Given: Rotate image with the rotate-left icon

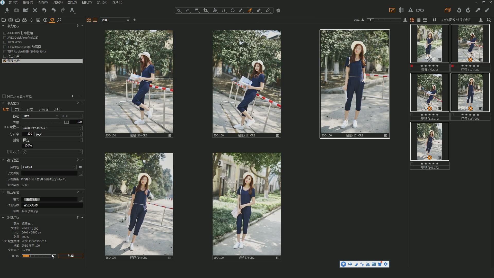Looking at the screenshot, I should [x=459, y=10].
